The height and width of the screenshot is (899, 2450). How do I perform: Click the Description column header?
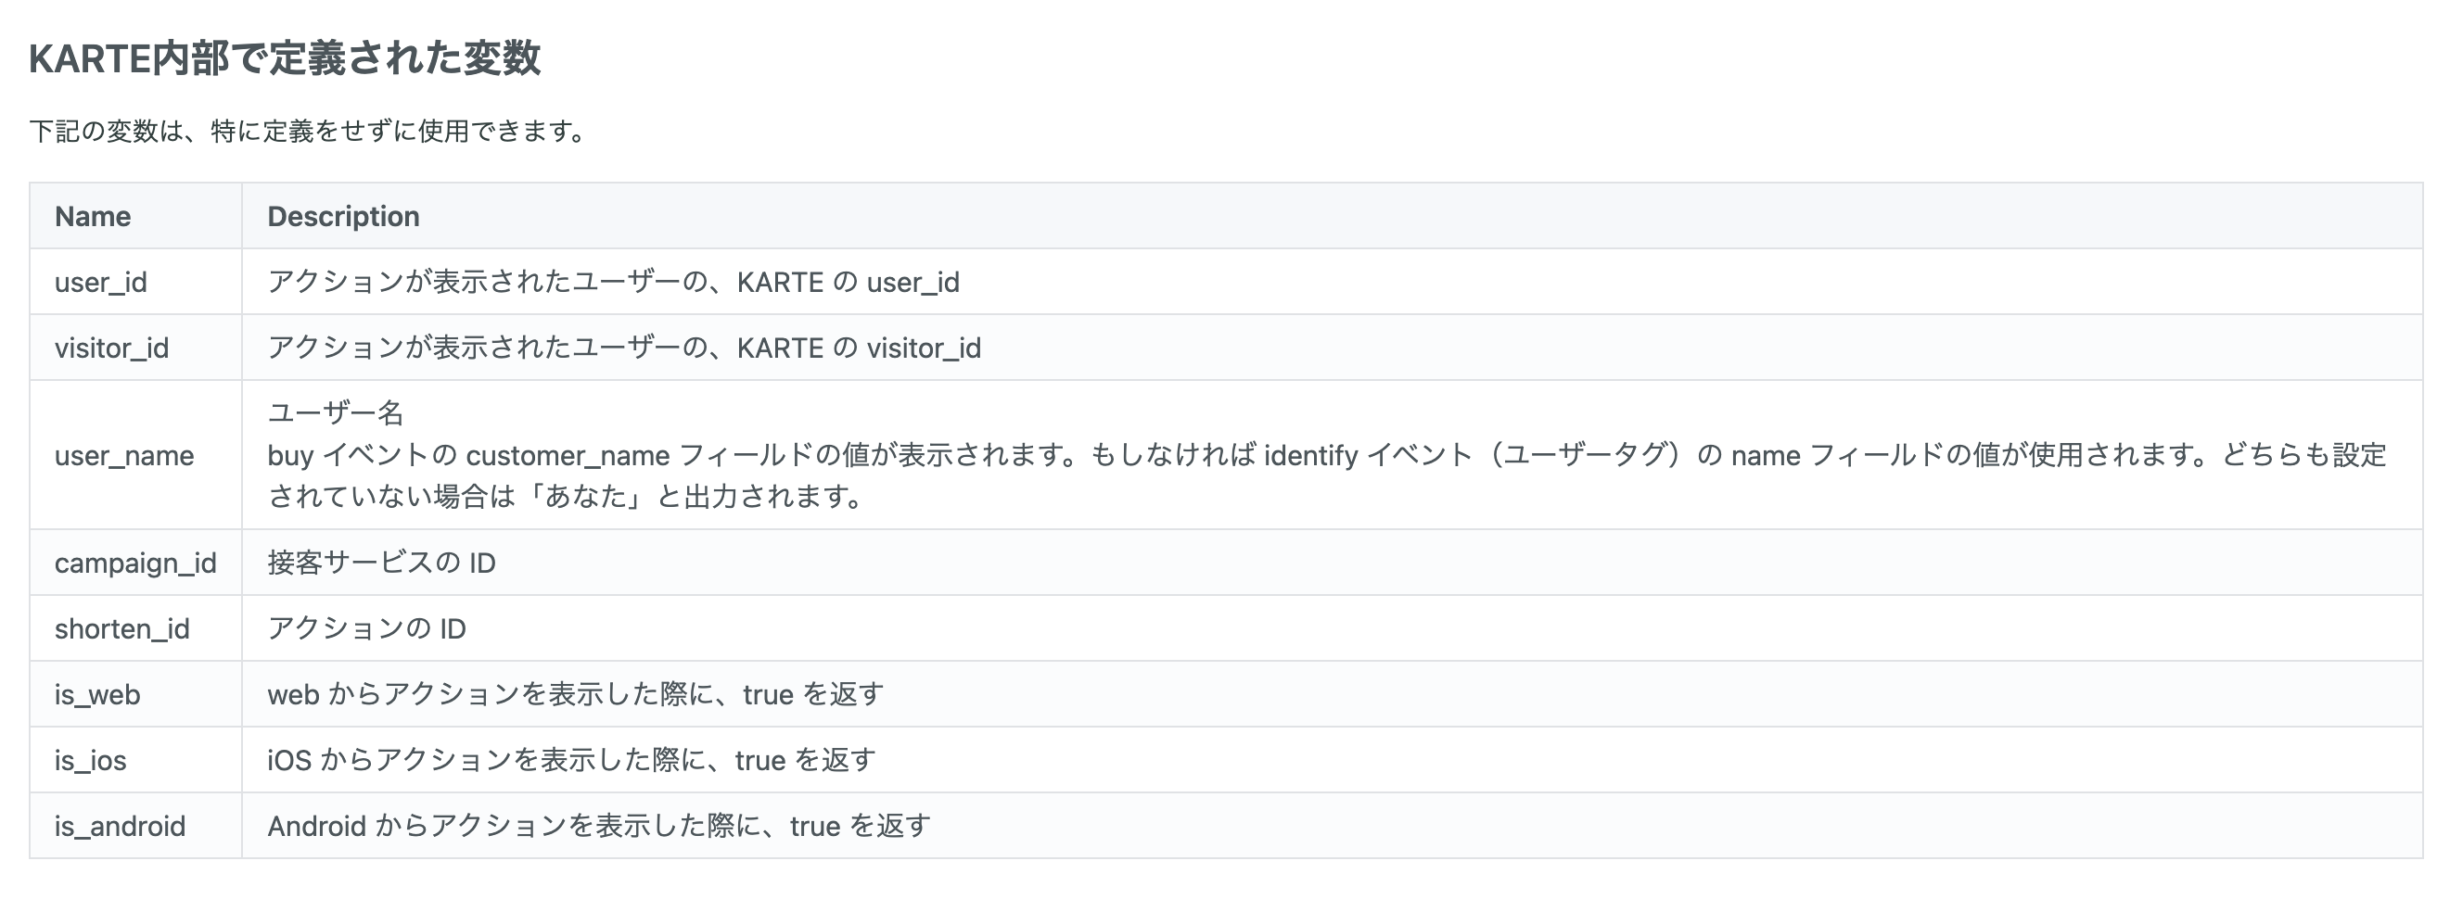[343, 217]
